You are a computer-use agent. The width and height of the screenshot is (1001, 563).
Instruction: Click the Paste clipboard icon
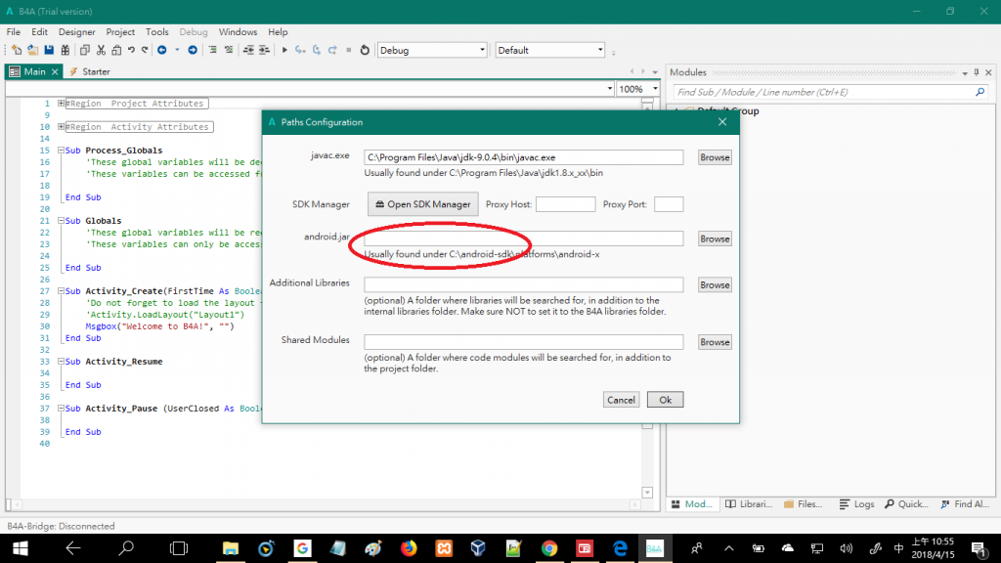click(x=116, y=50)
